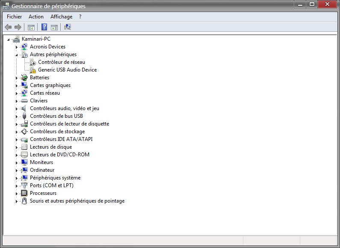This screenshot has height=248, width=340.
Task: Click the Claviers keyboard icon
Action: tap(24, 101)
